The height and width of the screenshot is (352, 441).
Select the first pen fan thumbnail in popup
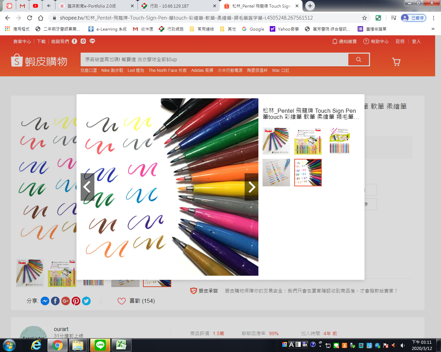pos(276,141)
